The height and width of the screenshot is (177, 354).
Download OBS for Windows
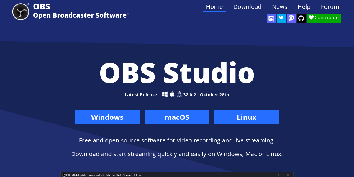[107, 117]
